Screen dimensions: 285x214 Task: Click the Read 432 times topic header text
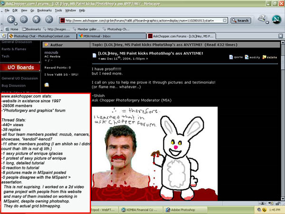pos(221,45)
